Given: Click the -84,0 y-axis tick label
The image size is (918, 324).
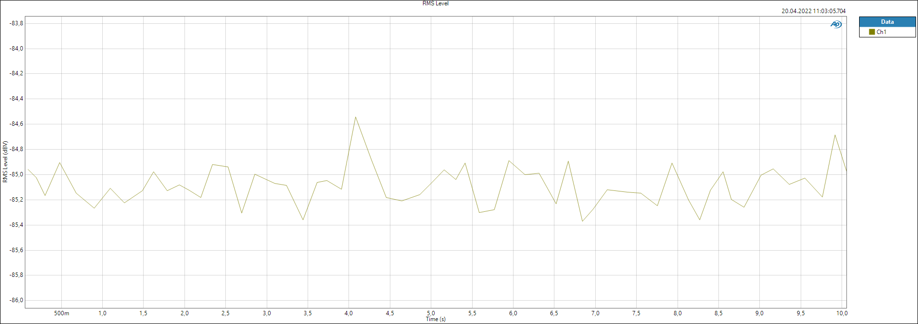Looking at the screenshot, I should click(x=16, y=49).
